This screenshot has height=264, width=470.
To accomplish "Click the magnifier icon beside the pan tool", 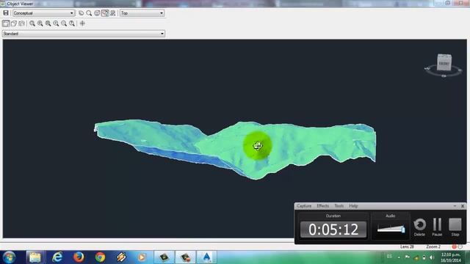I will (x=89, y=13).
